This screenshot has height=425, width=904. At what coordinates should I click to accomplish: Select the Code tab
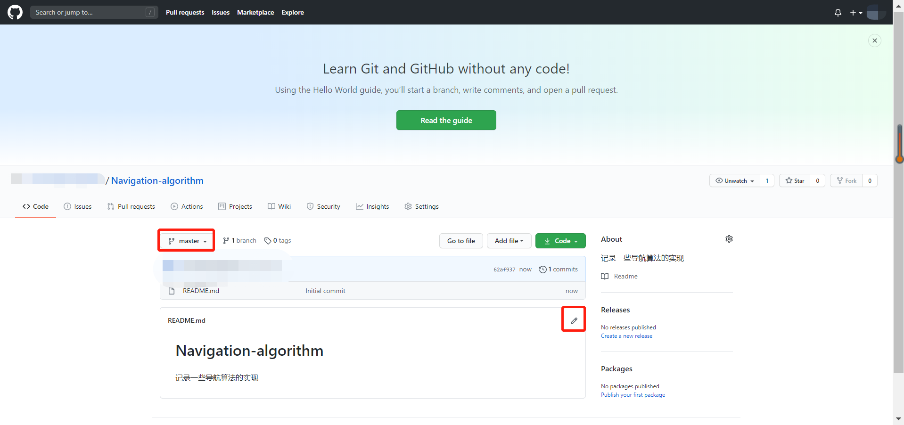coord(35,206)
